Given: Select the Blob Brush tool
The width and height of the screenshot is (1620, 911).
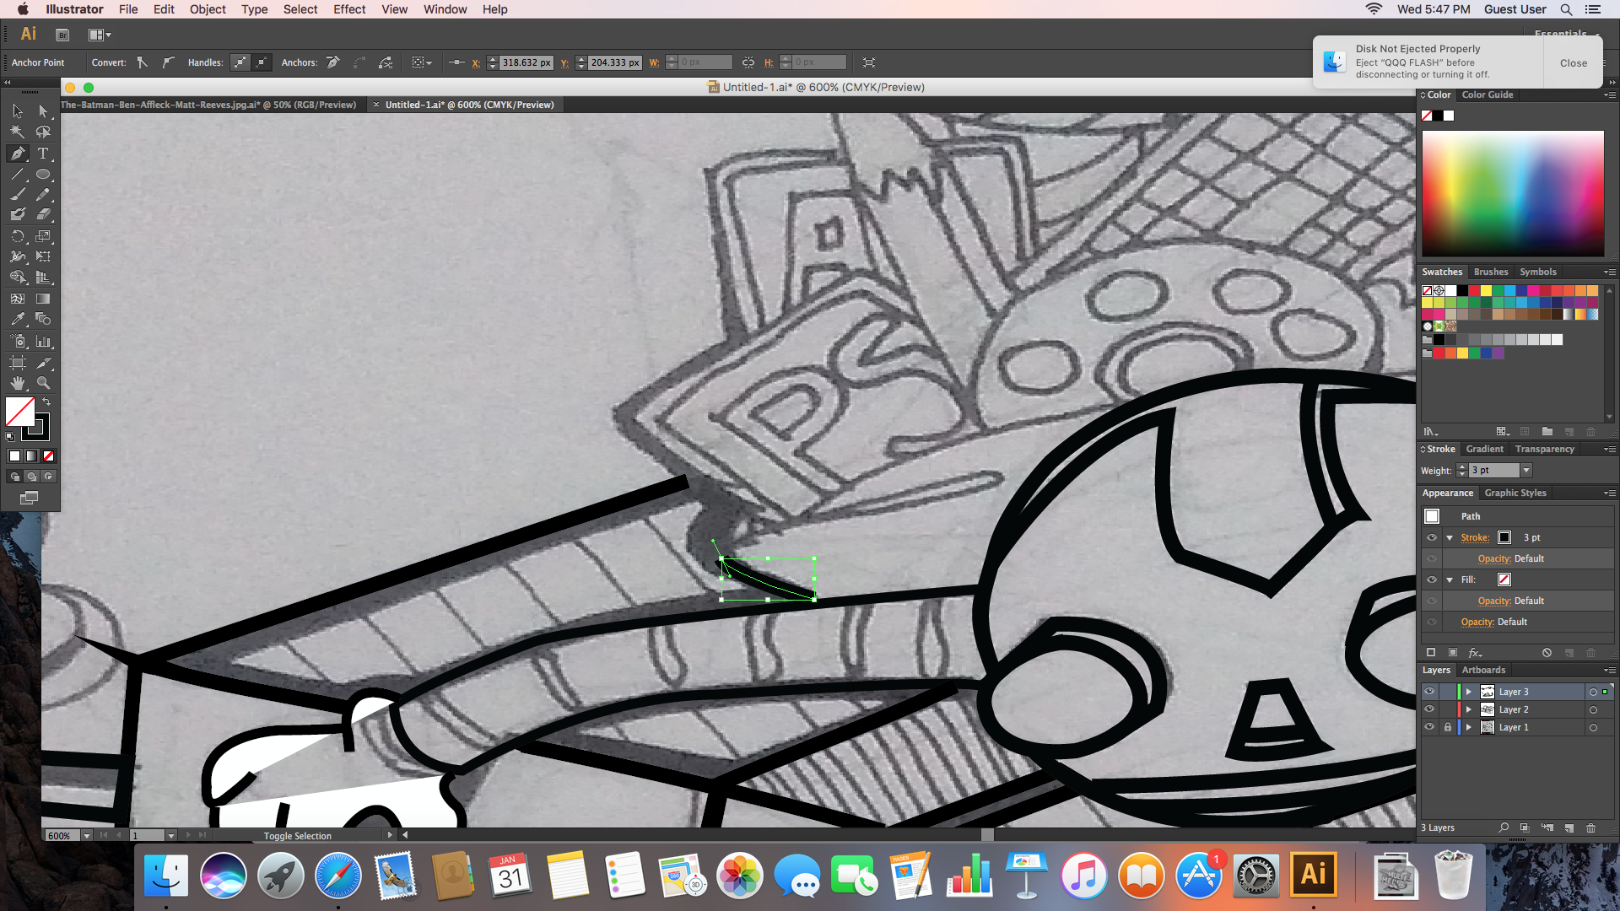Looking at the screenshot, I should point(18,215).
